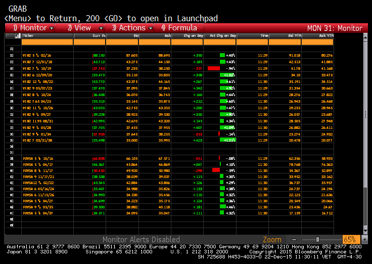372x264 pixels.
Task: Click the Time column header
Action: pyautogui.click(x=252, y=36)
